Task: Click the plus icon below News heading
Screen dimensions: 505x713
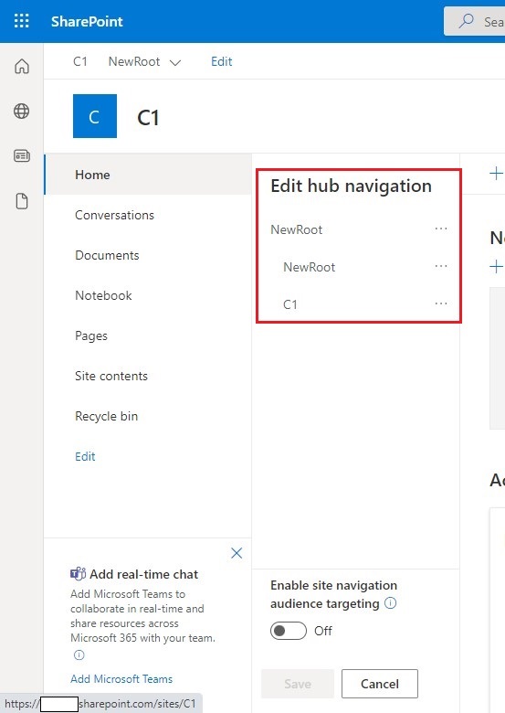Action: (x=497, y=267)
